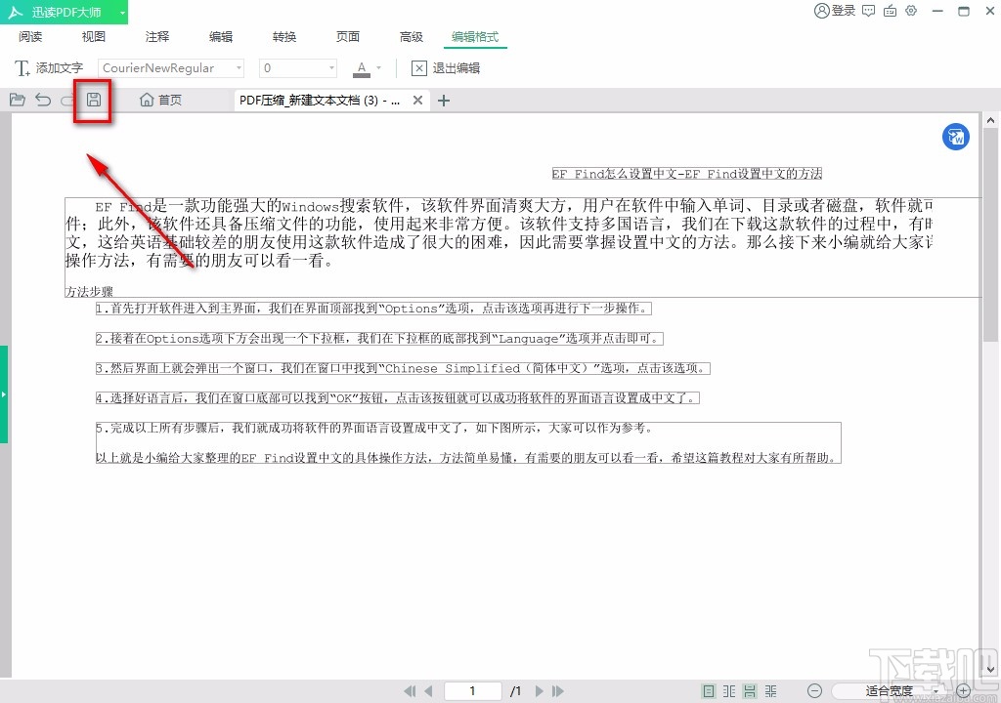Open the font color picker icon
This screenshot has height=703, width=1001.
(x=362, y=68)
